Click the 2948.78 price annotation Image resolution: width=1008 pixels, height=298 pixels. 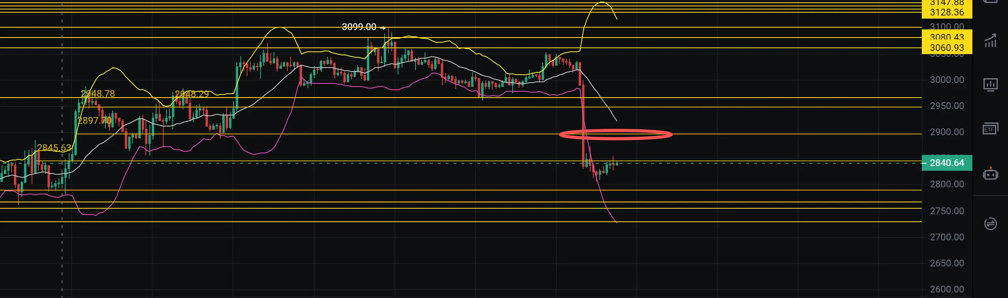coord(98,94)
